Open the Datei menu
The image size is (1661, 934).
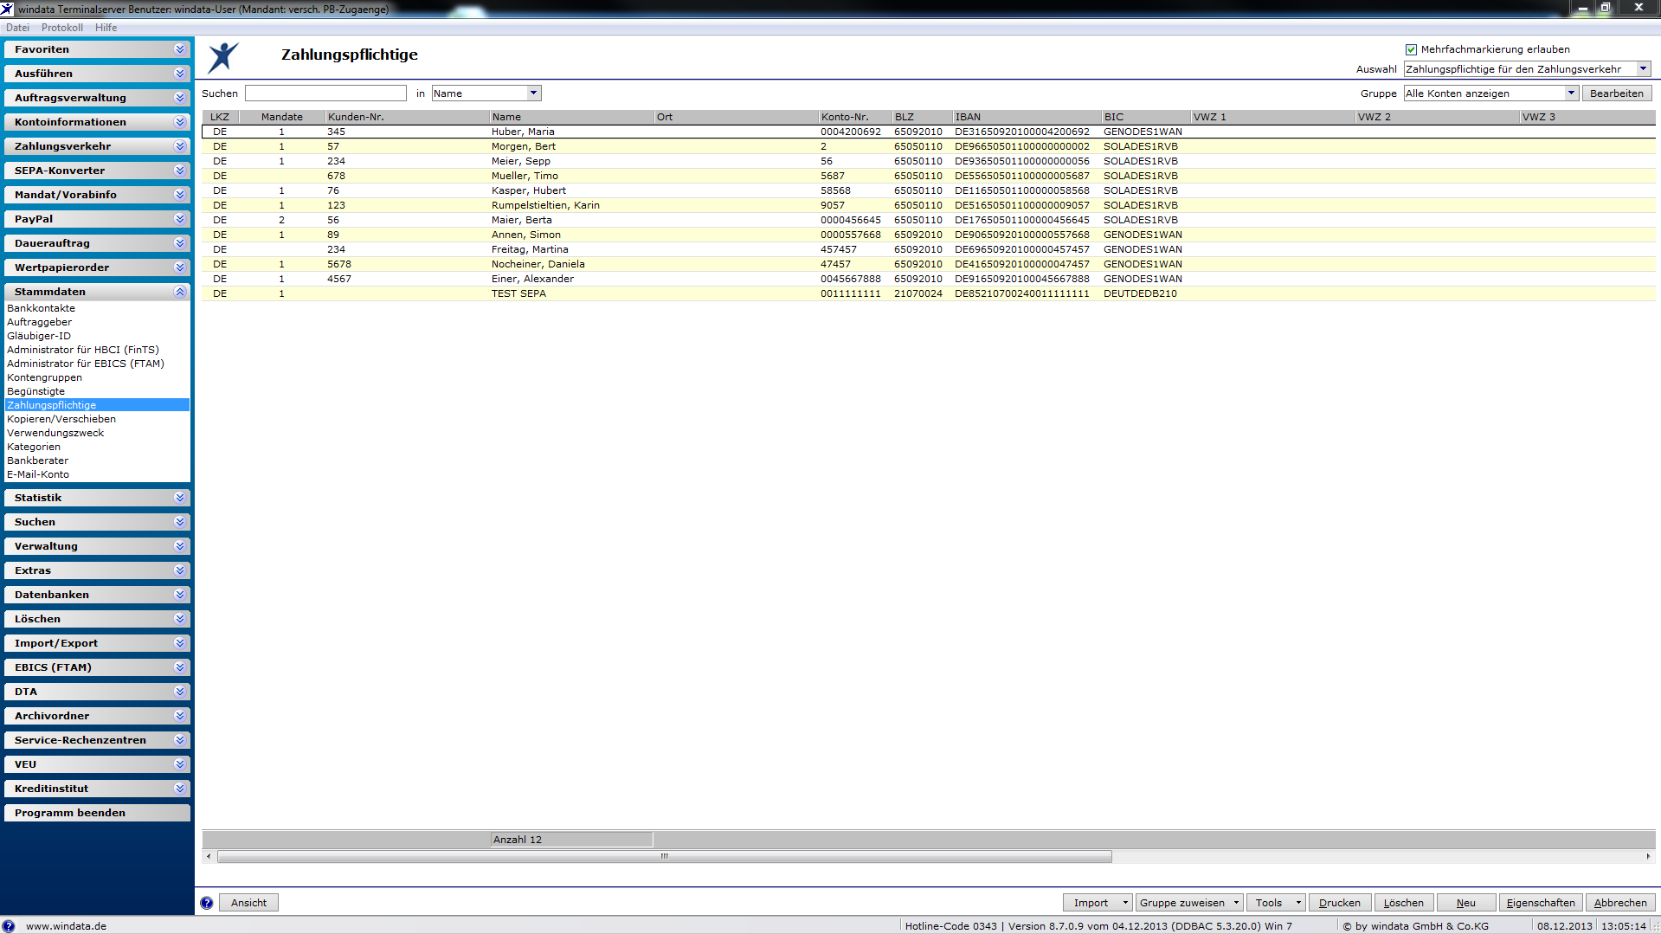click(x=17, y=28)
